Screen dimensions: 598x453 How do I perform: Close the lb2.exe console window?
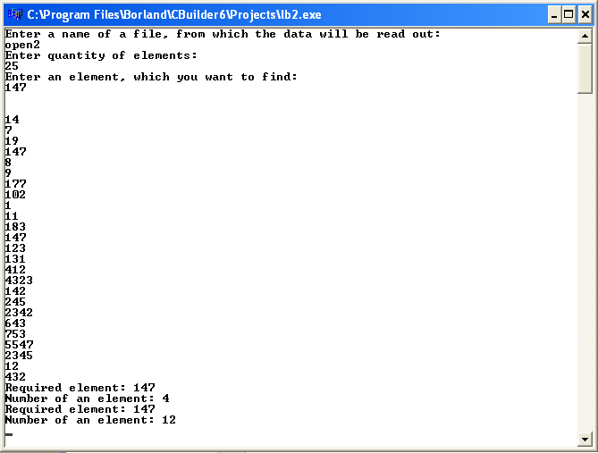point(585,15)
